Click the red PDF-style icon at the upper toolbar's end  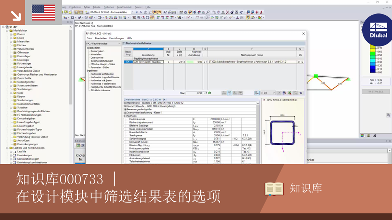(261, 12)
